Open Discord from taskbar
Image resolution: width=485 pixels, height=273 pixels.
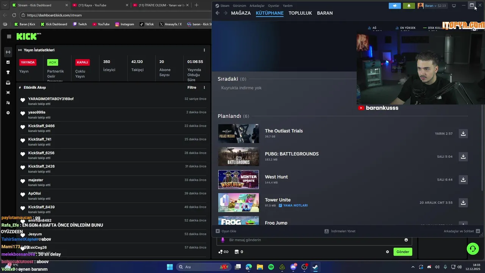tap(293, 267)
